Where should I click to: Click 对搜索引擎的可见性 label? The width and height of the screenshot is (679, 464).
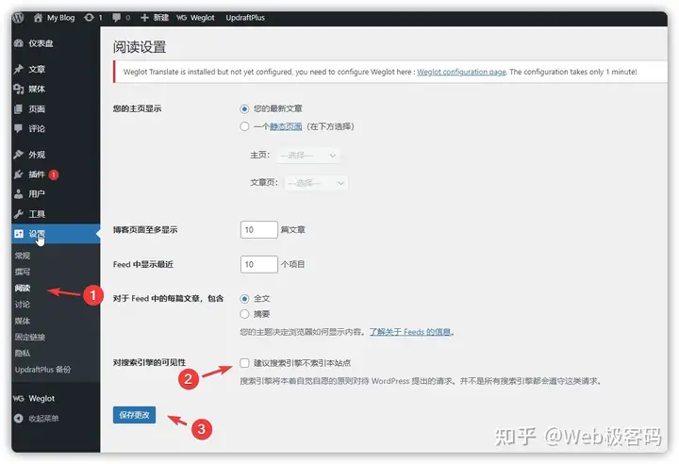149,363
